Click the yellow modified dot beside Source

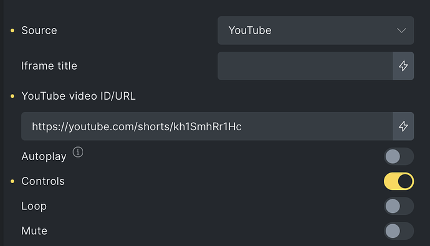tap(12, 31)
